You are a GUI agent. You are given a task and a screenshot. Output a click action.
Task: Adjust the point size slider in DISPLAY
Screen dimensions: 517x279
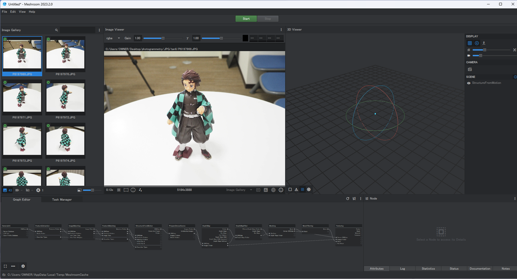pos(491,50)
